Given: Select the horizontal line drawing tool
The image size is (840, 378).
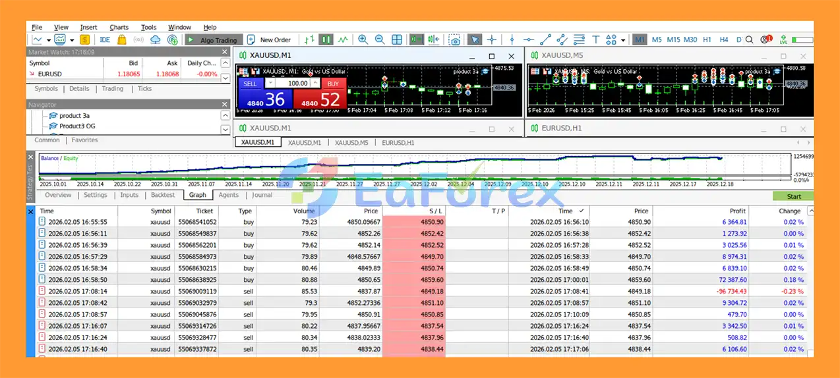Looking at the screenshot, I should click(528, 40).
